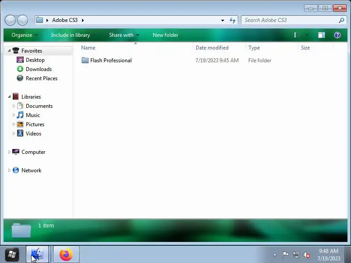Click arrow after Adobe CS3 breadcrumb
Image resolution: width=351 pixels, height=263 pixels.
(x=83, y=20)
